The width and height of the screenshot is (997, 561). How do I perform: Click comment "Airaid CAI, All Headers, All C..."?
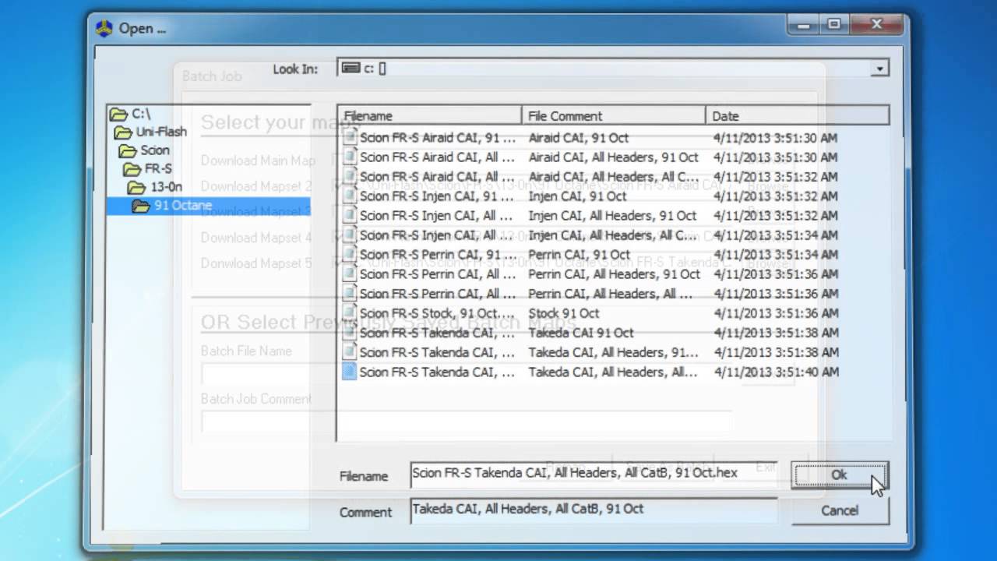[x=613, y=177]
